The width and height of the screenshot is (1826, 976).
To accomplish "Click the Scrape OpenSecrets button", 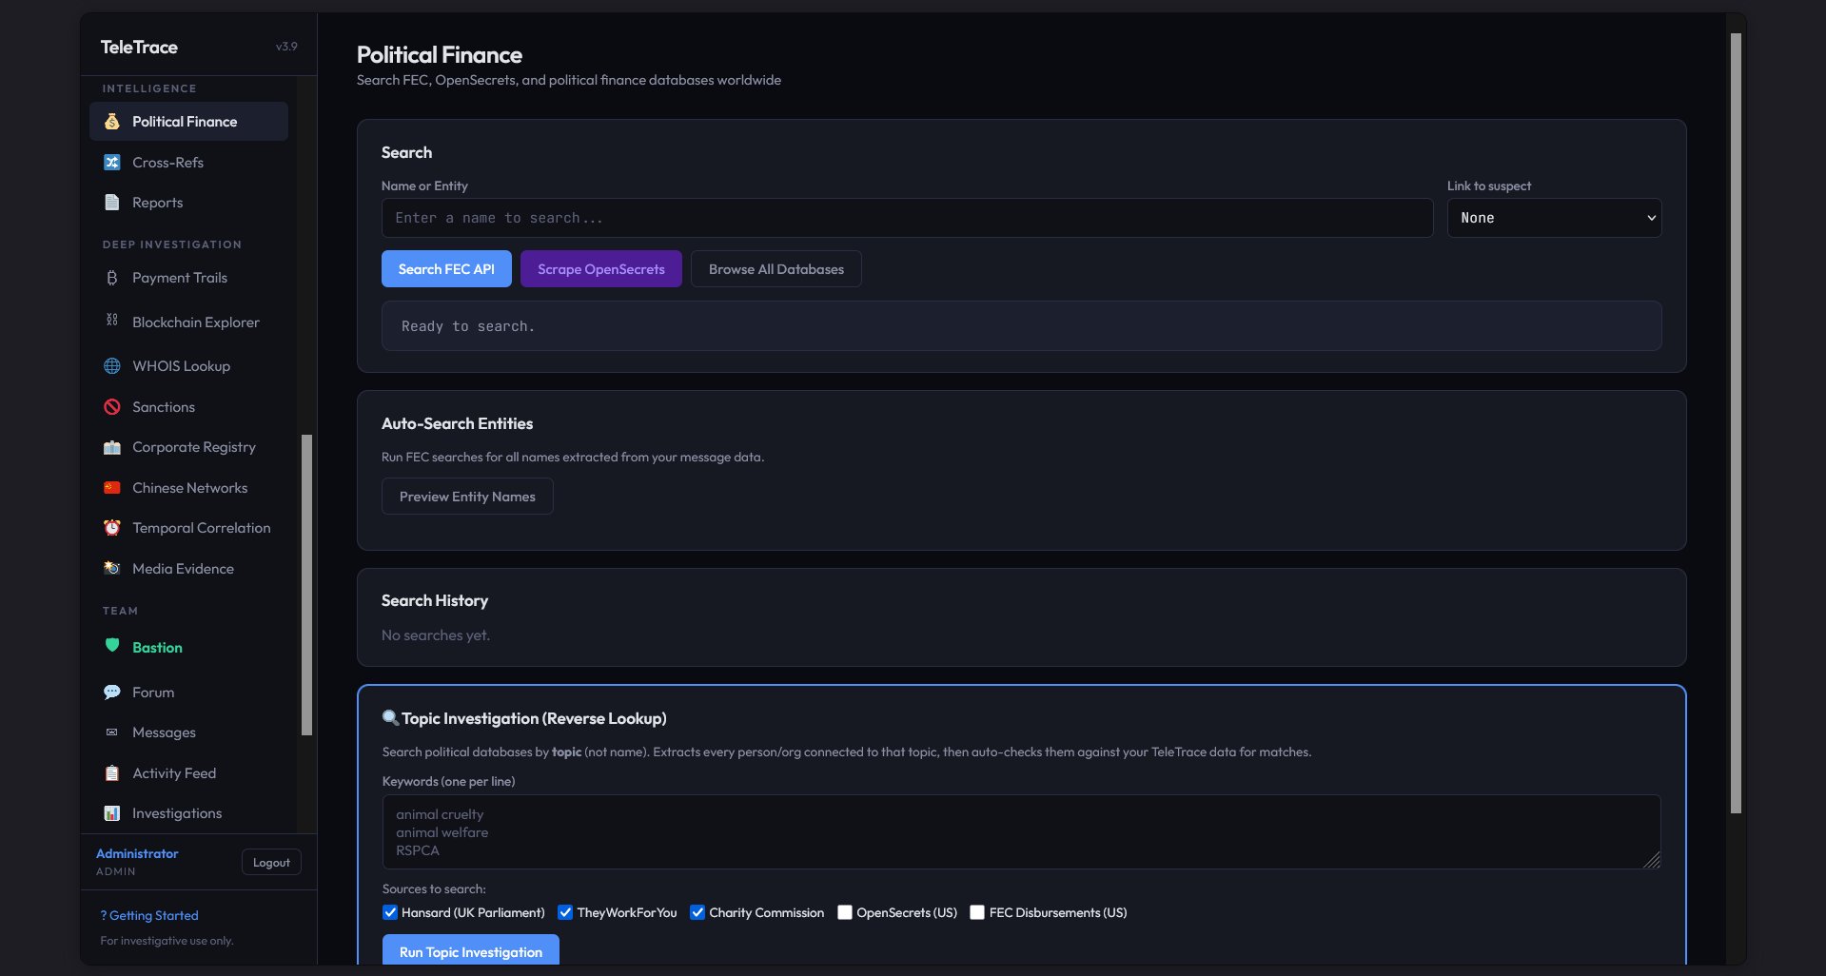I will coord(600,269).
